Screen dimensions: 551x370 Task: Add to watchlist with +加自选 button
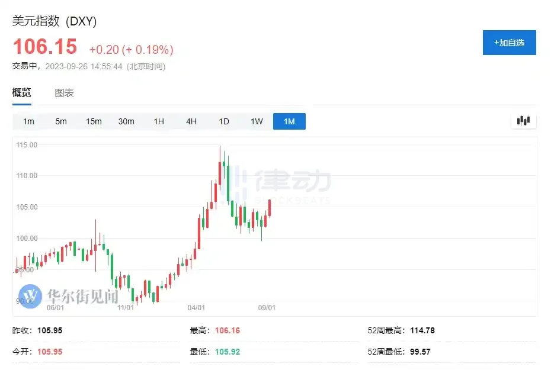pyautogui.click(x=509, y=43)
